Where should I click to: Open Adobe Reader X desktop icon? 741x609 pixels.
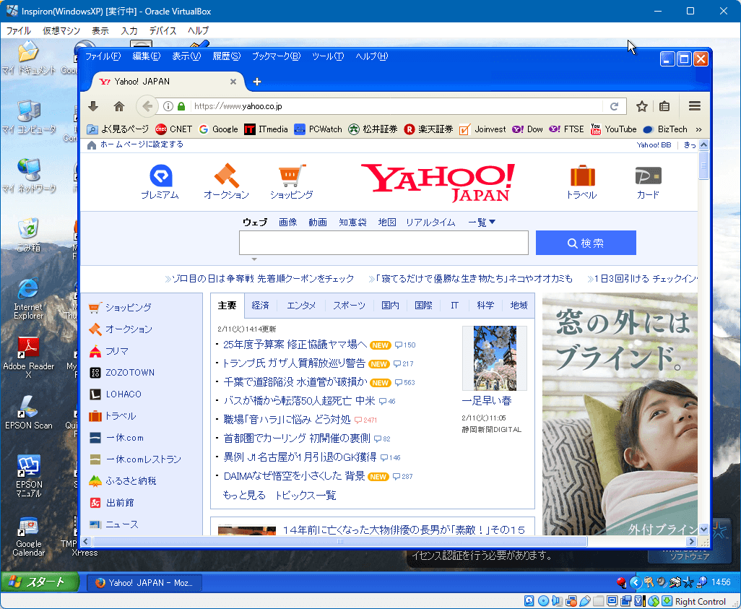pos(28,358)
